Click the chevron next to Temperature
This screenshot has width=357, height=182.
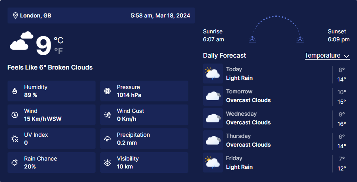347,56
